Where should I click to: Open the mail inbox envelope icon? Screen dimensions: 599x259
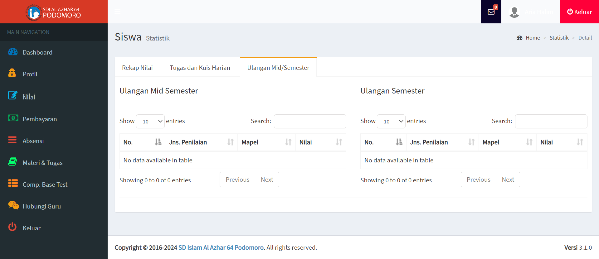(491, 12)
